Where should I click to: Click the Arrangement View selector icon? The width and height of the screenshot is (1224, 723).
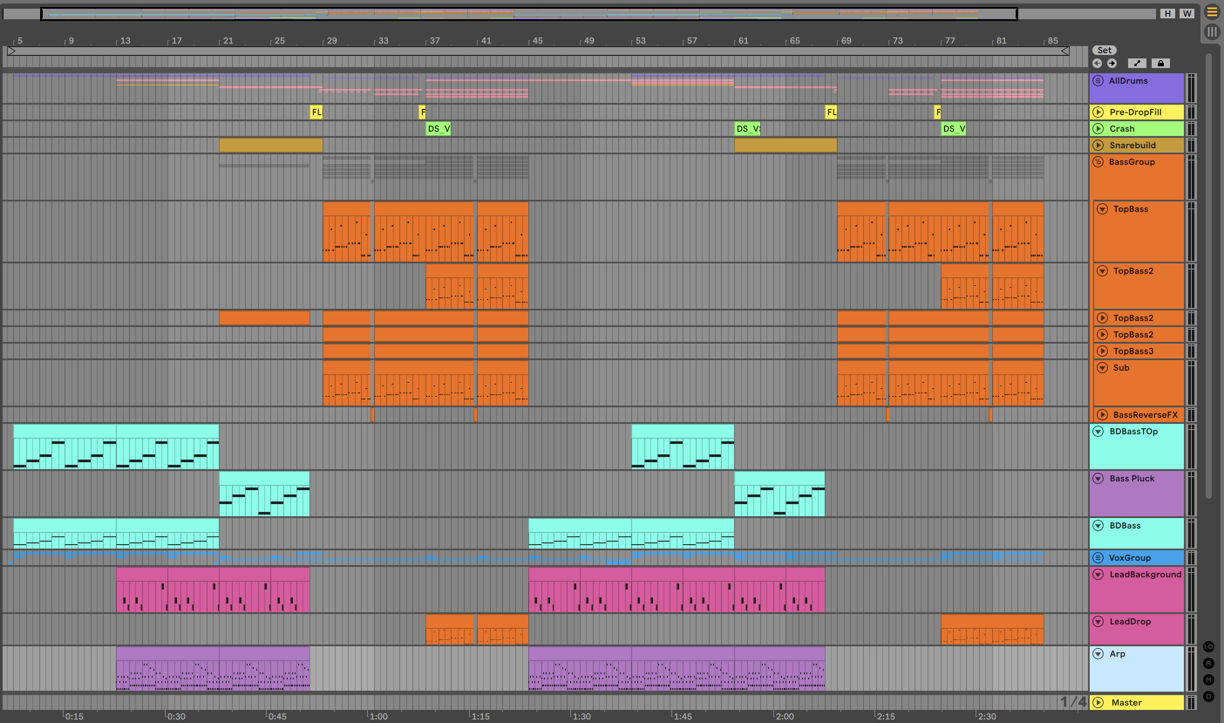click(x=1211, y=12)
